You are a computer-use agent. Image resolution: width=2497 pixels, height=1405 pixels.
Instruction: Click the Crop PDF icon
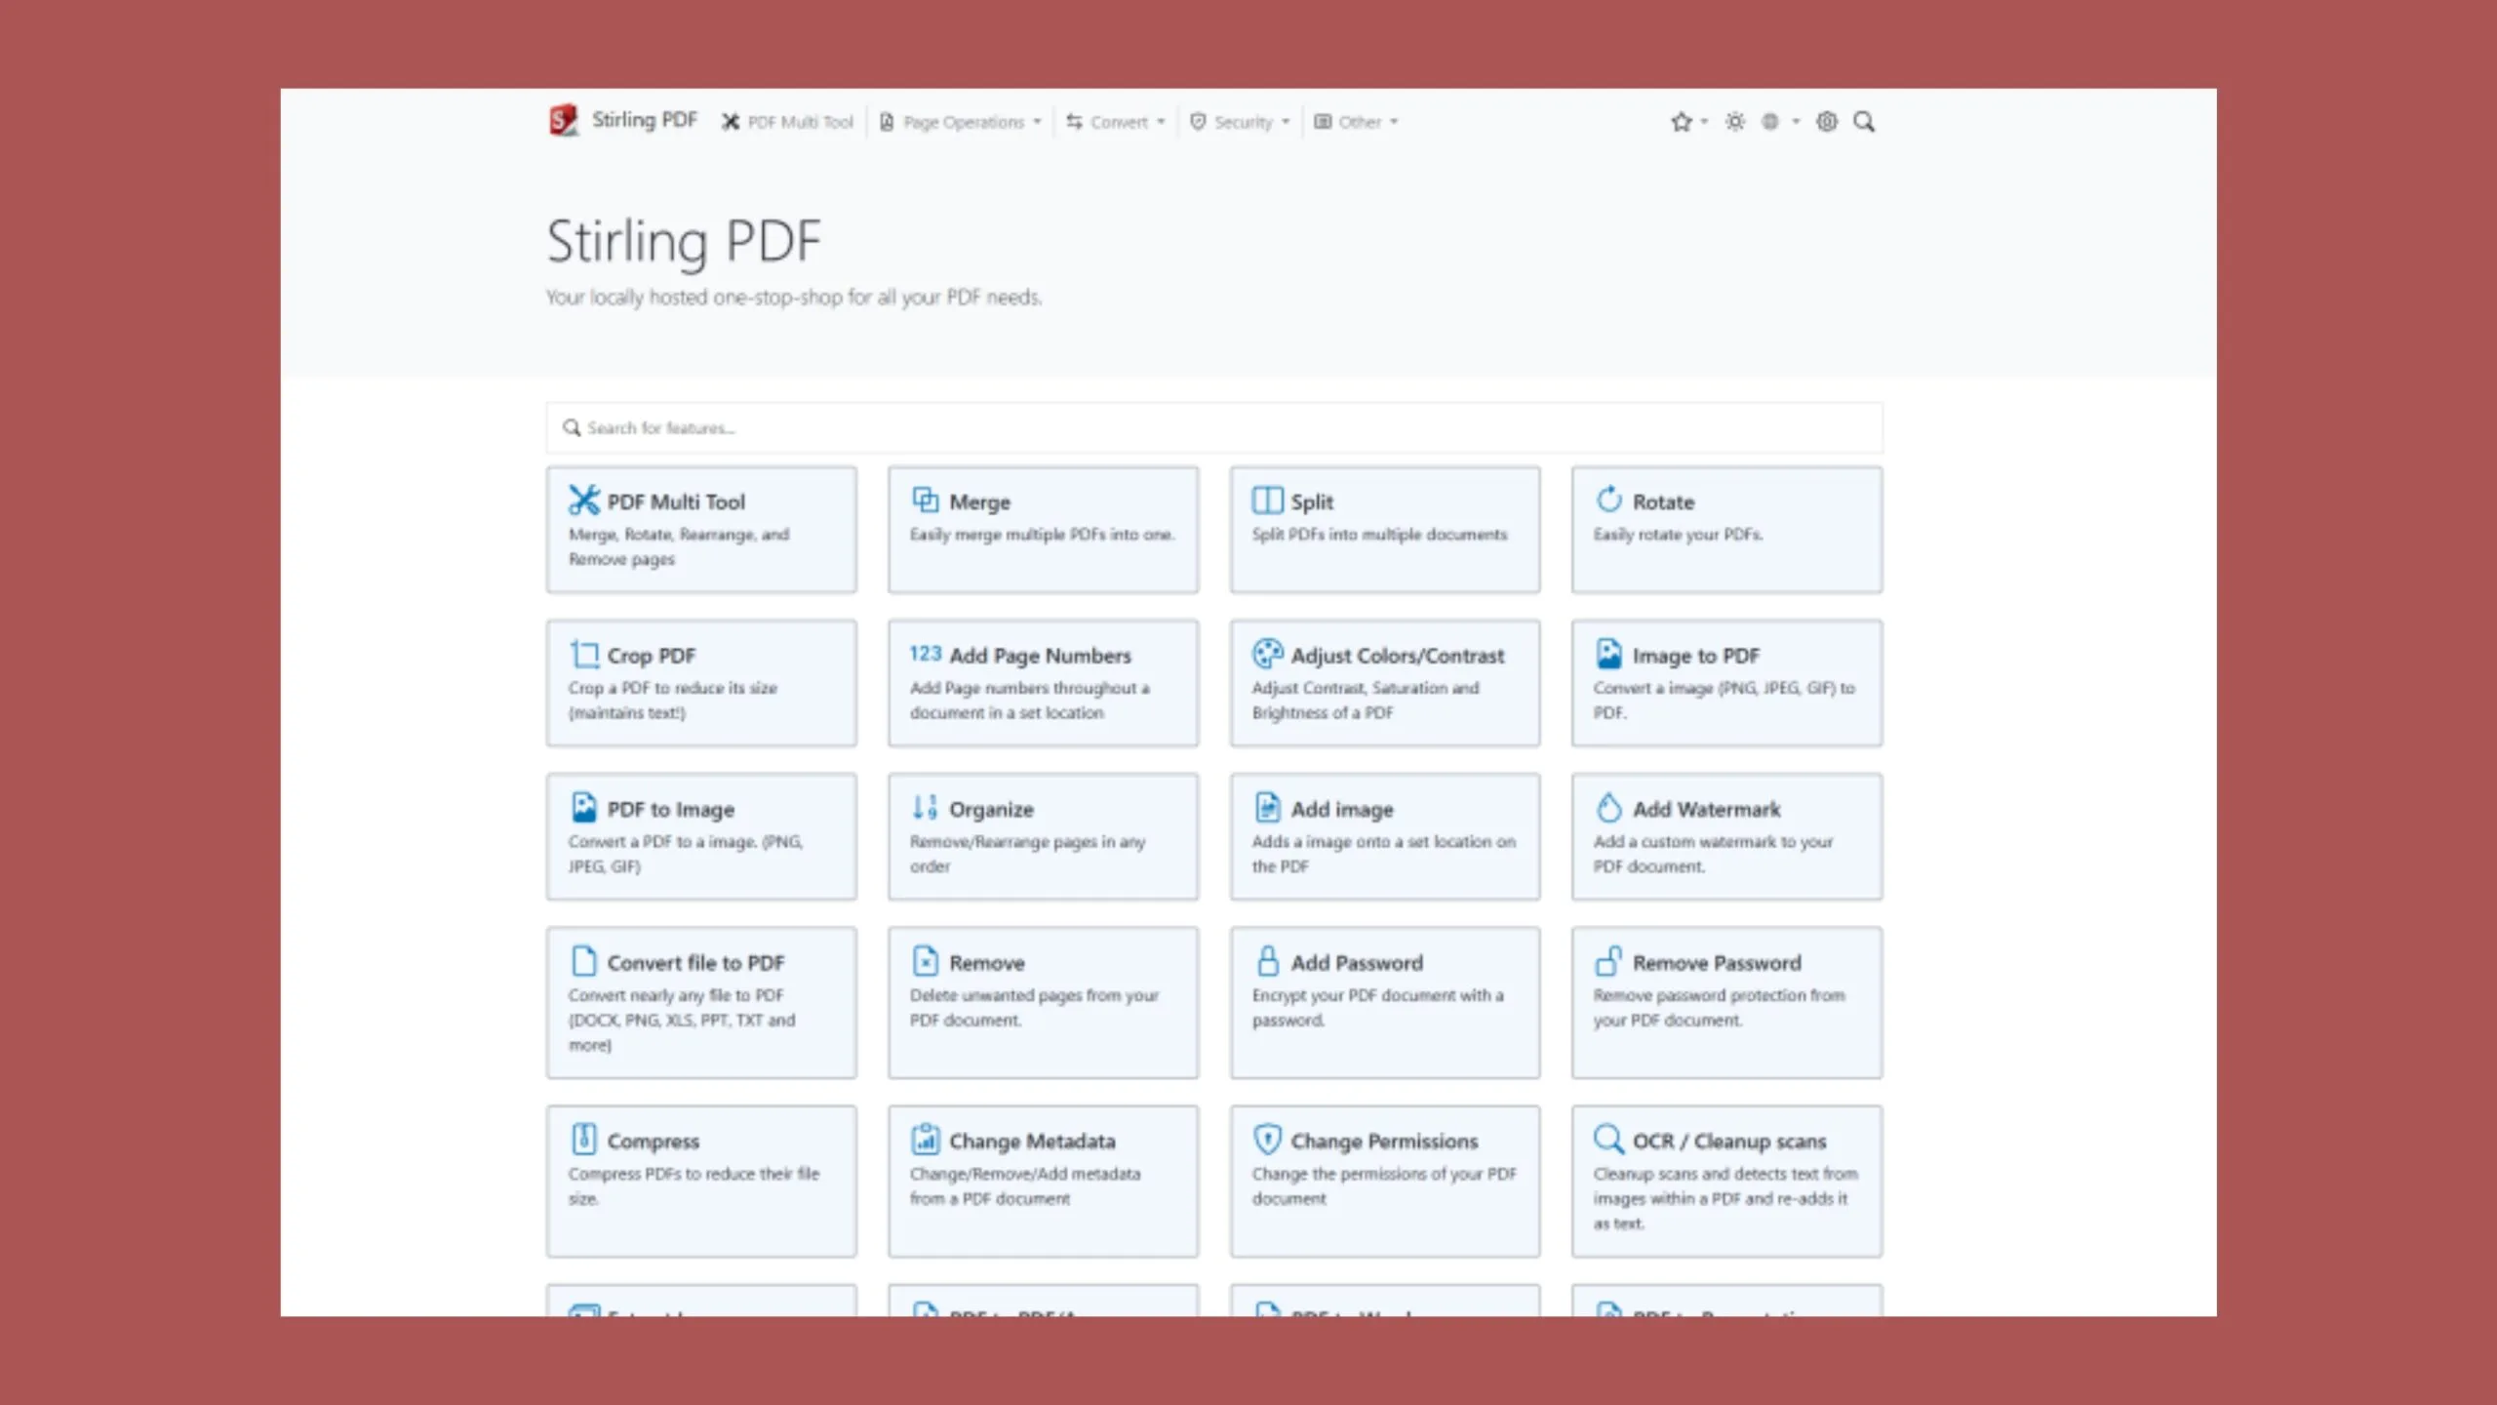pos(584,654)
